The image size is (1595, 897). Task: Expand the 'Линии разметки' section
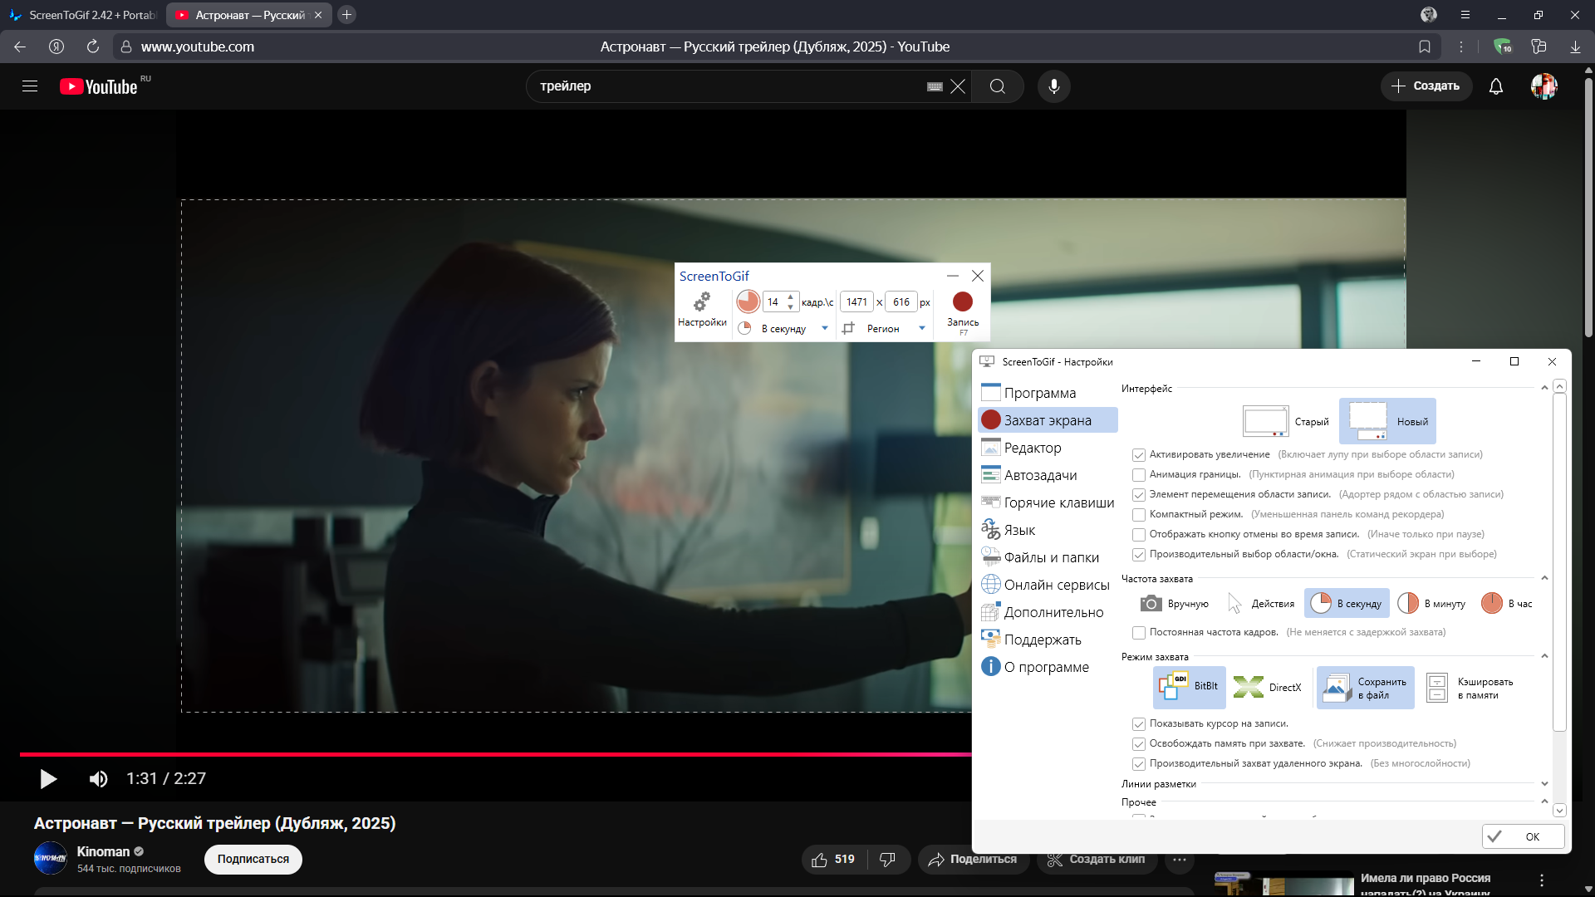tap(1543, 784)
